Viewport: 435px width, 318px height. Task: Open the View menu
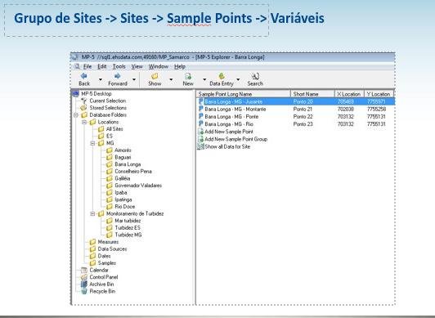137,66
